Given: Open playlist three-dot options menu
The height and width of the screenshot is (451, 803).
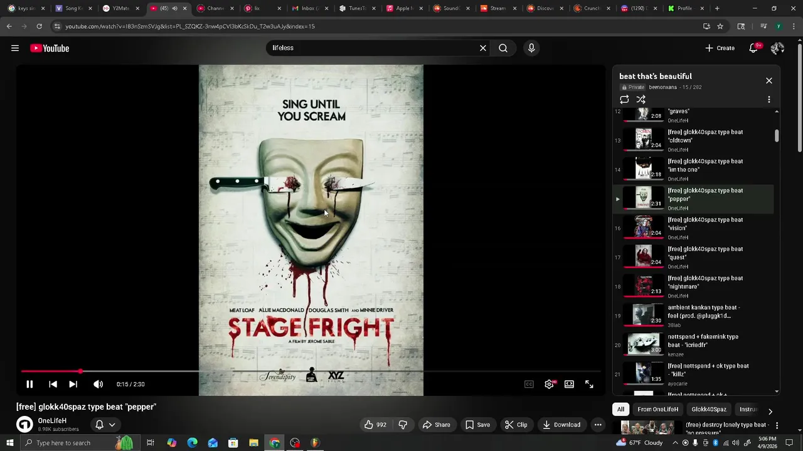Looking at the screenshot, I should pos(769,100).
